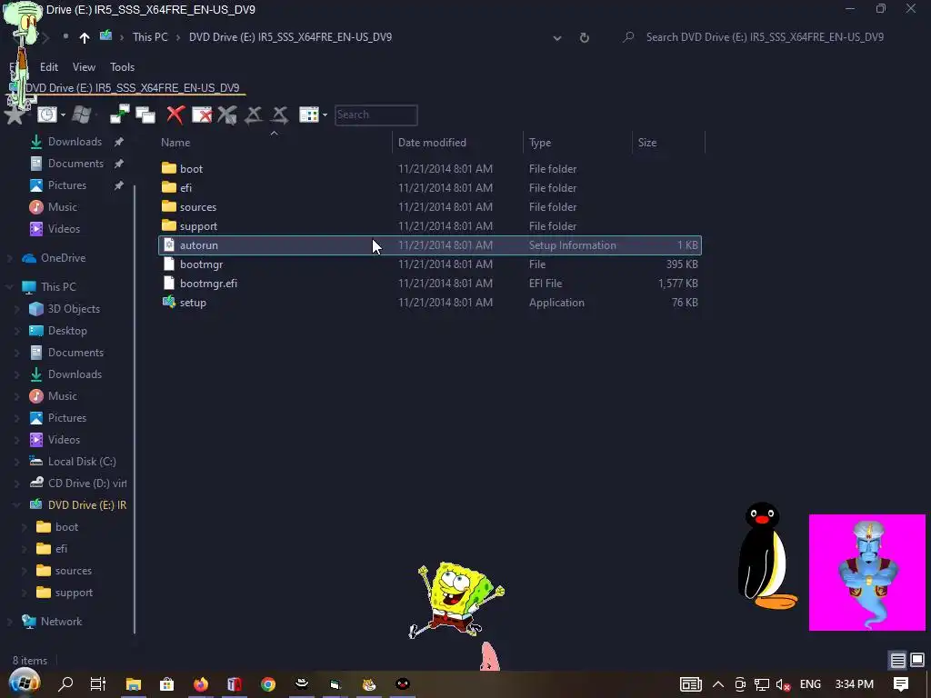Expand the Local Disk (C:) tree arrow
This screenshot has height=698, width=931.
click(x=17, y=461)
